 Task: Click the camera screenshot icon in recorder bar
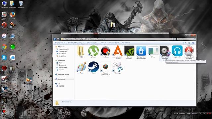(x=202, y=113)
